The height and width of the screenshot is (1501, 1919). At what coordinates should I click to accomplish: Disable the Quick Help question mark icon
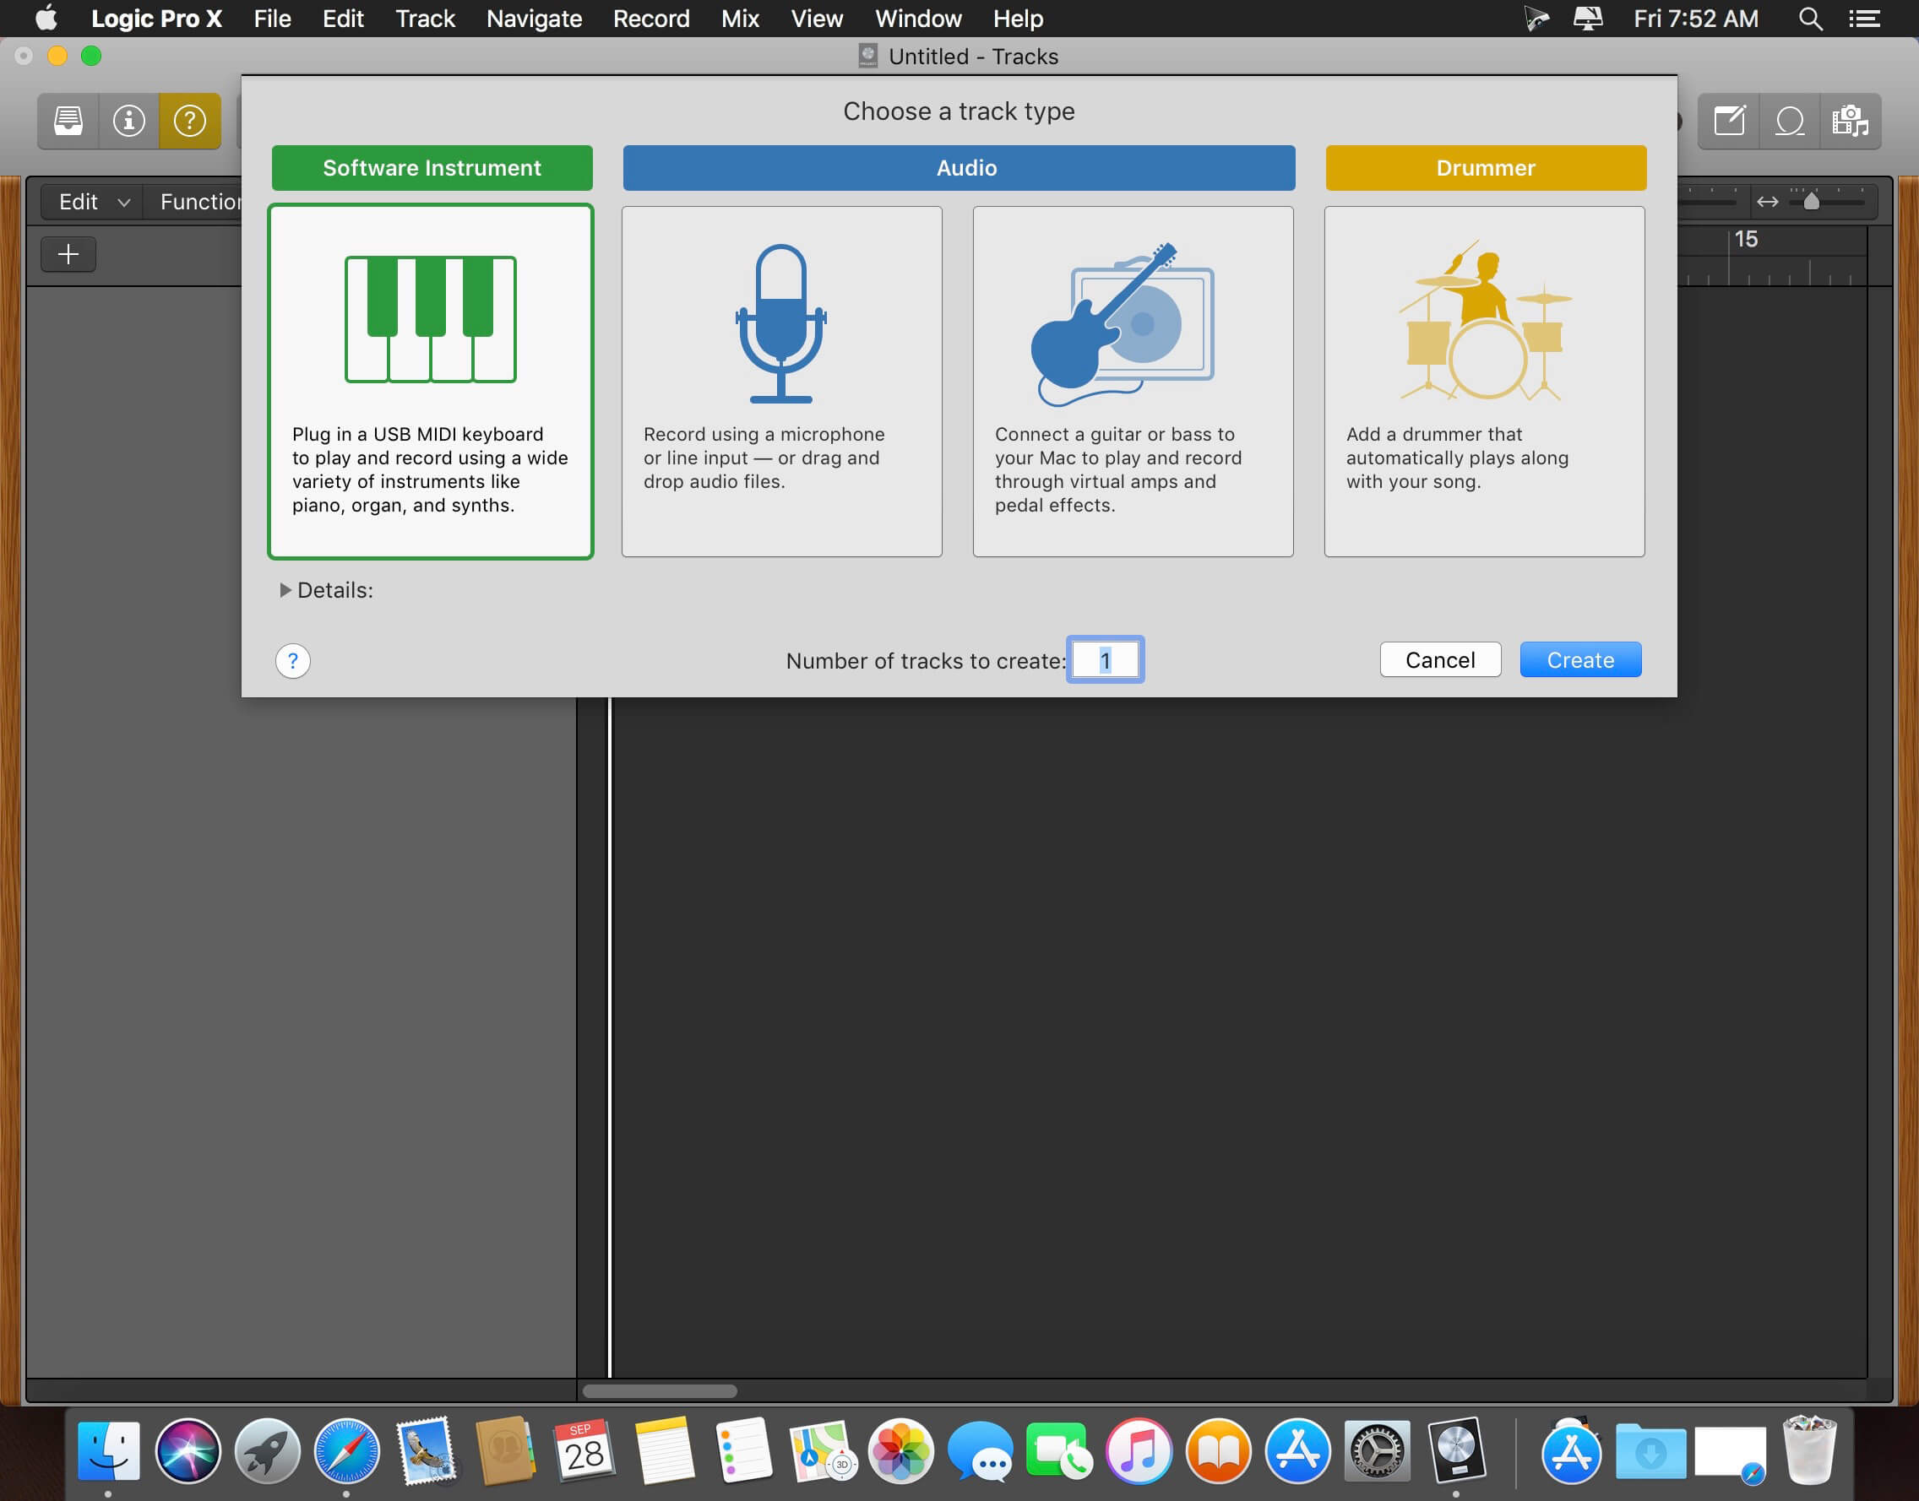[190, 121]
